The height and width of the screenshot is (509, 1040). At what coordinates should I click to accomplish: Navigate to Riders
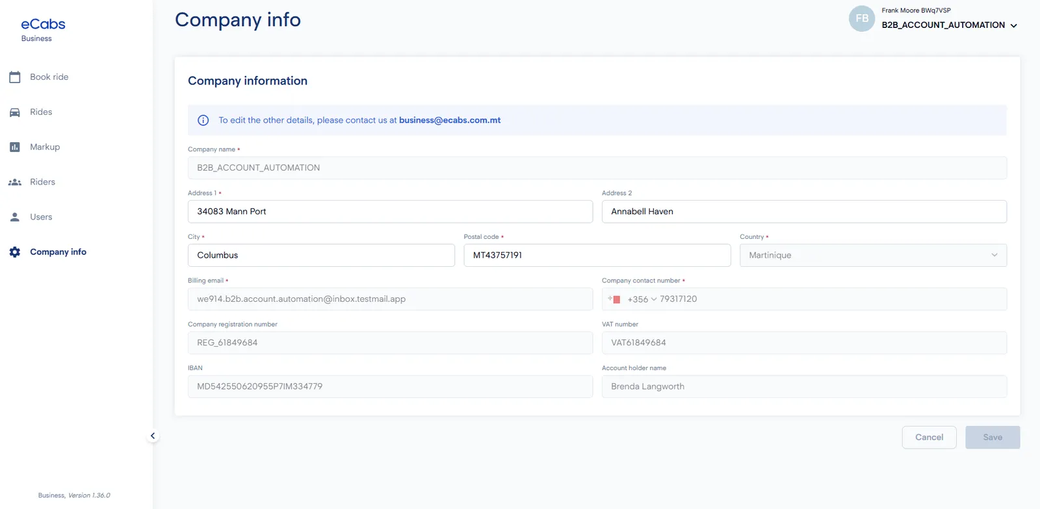click(x=42, y=182)
